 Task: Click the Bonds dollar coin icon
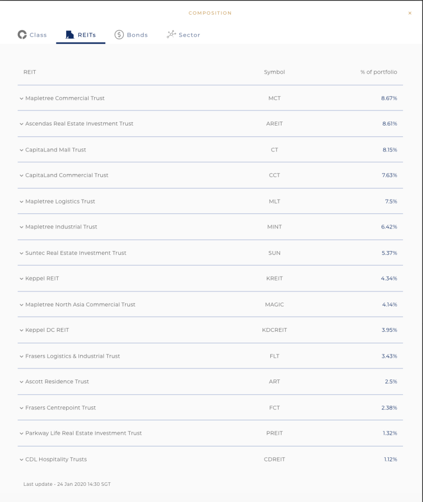[x=119, y=35]
